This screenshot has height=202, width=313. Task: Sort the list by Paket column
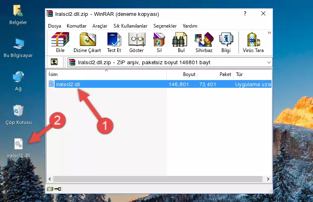215,74
